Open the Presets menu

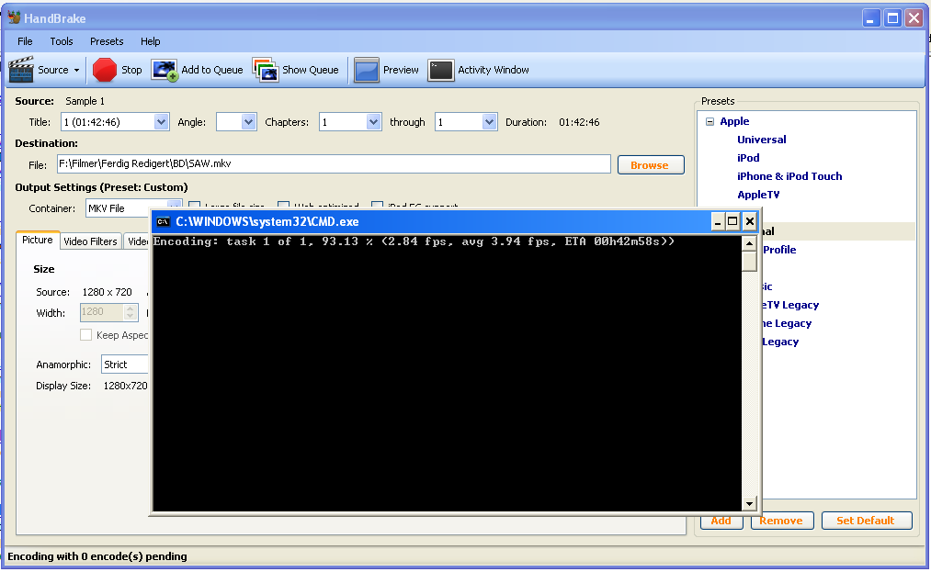(x=107, y=41)
